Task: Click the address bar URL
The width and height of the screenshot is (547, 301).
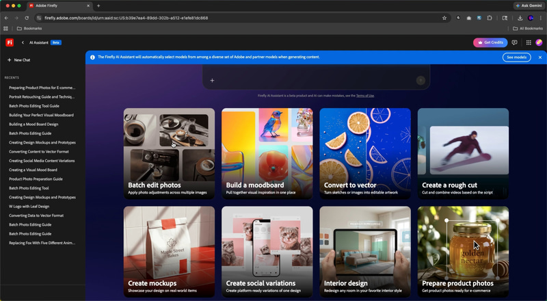Action: coord(126,18)
